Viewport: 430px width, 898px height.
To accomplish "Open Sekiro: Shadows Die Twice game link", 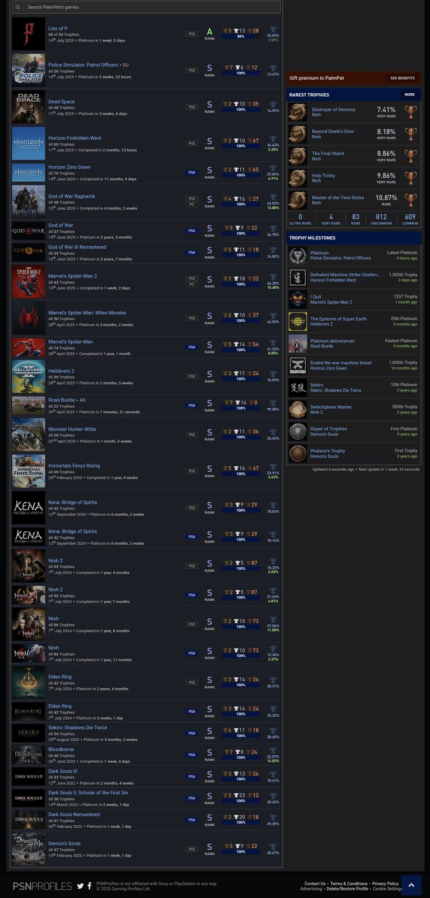I will (x=77, y=727).
